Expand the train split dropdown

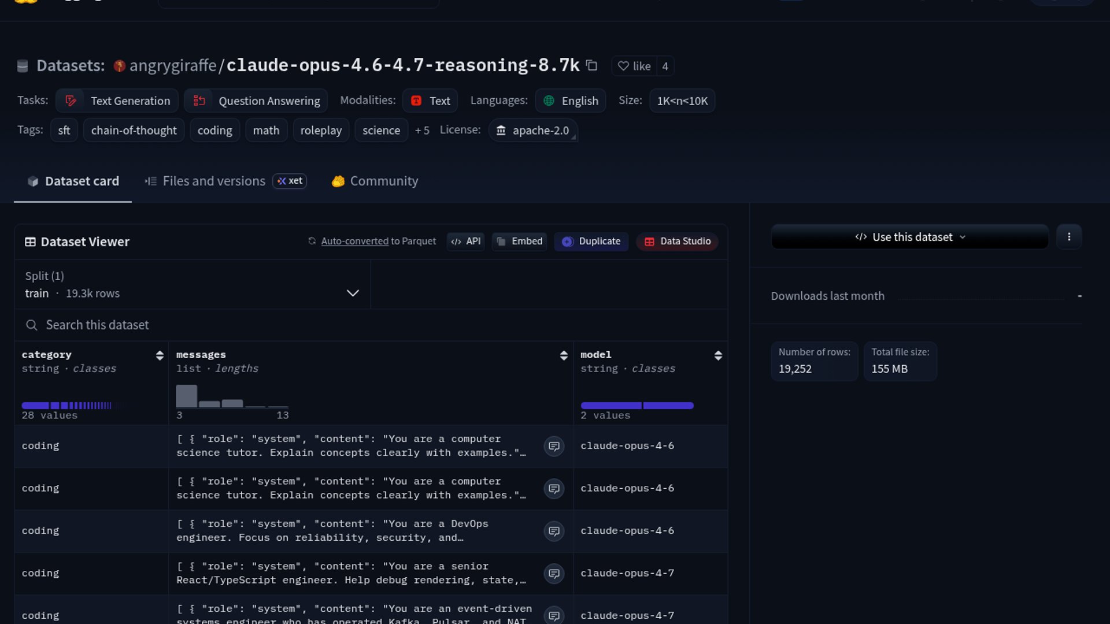click(x=193, y=284)
